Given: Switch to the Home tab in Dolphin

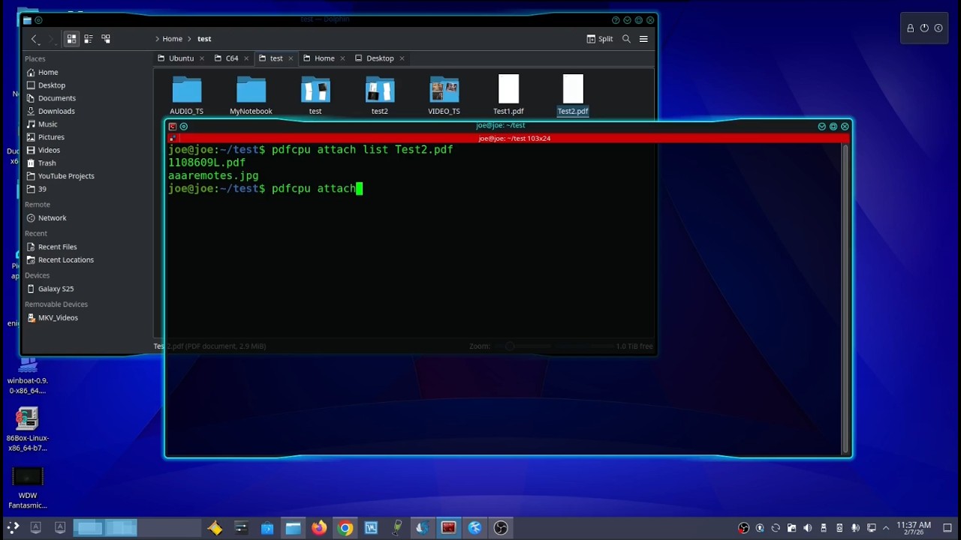Looking at the screenshot, I should (x=324, y=58).
